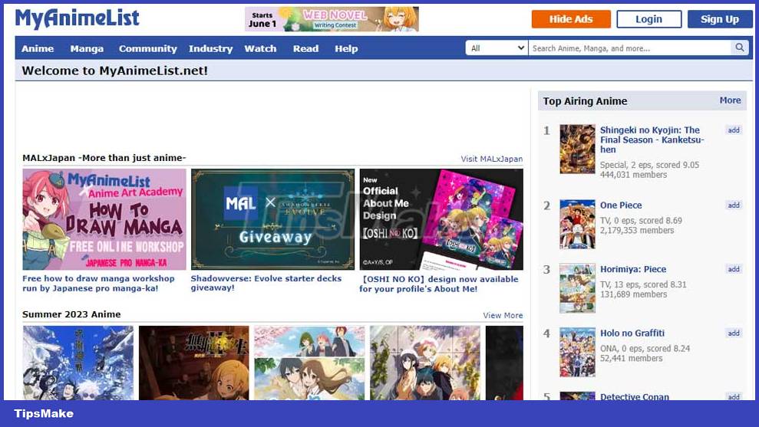This screenshot has height=427, width=759.
Task: Open the second Summer 2023 poster with the blonde character
Action: tap(193, 363)
